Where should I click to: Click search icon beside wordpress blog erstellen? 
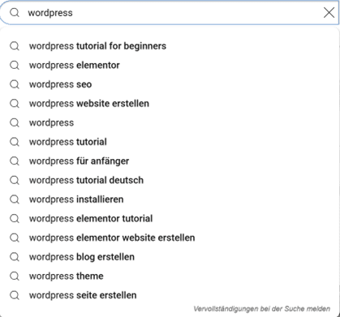coord(15,257)
